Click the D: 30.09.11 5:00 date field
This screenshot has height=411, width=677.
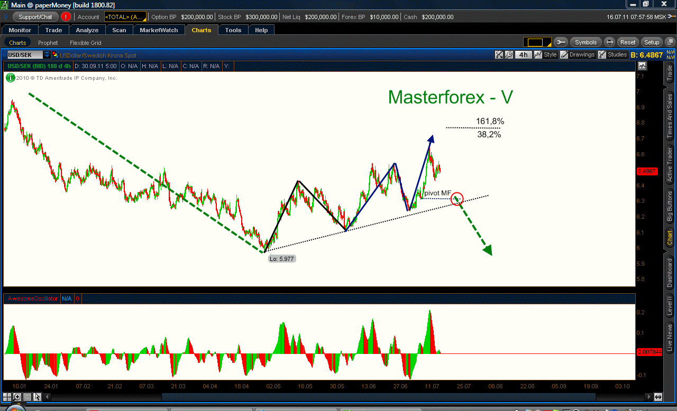pyautogui.click(x=96, y=66)
